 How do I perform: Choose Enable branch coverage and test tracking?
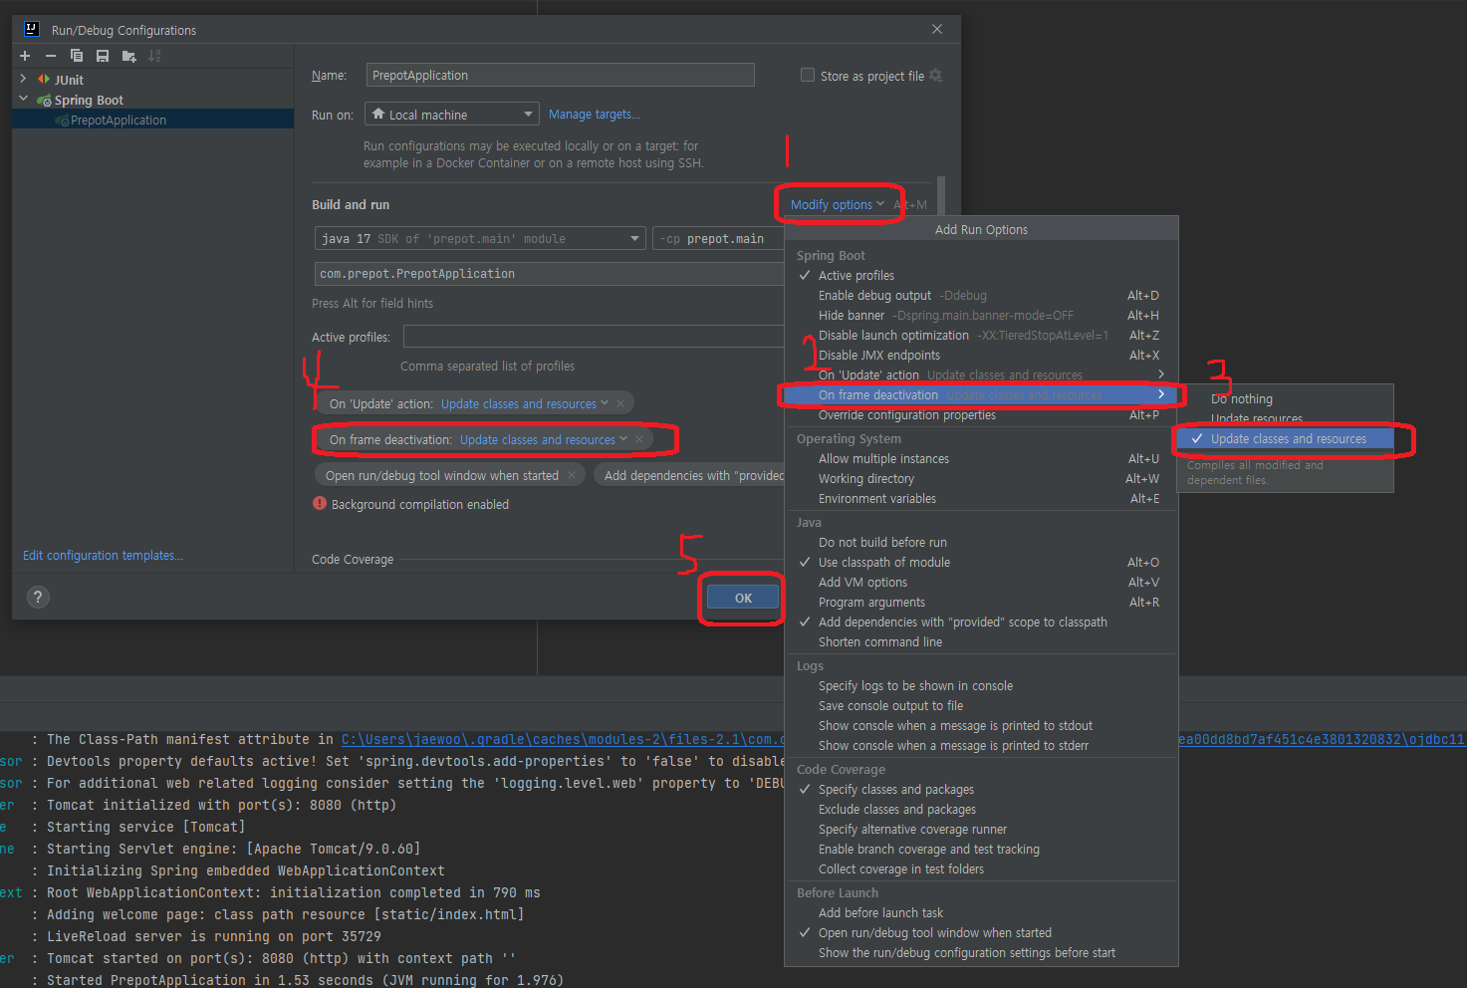click(x=981, y=850)
